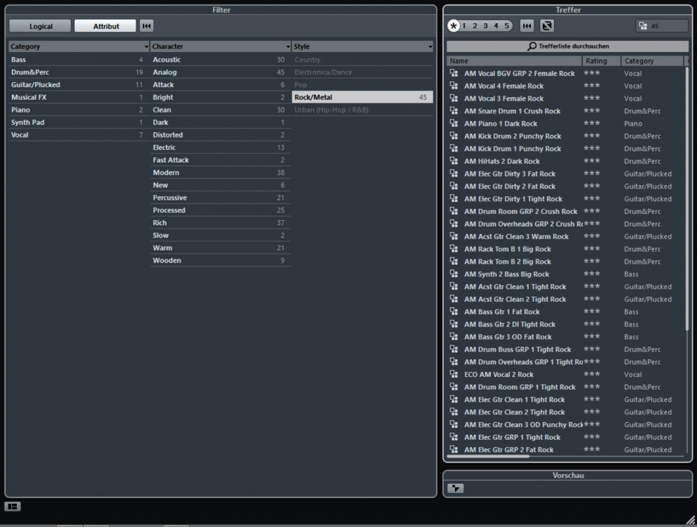Click the Trefferliste durchsuchen search field
Viewport: 697px width, 527px height.
point(567,46)
